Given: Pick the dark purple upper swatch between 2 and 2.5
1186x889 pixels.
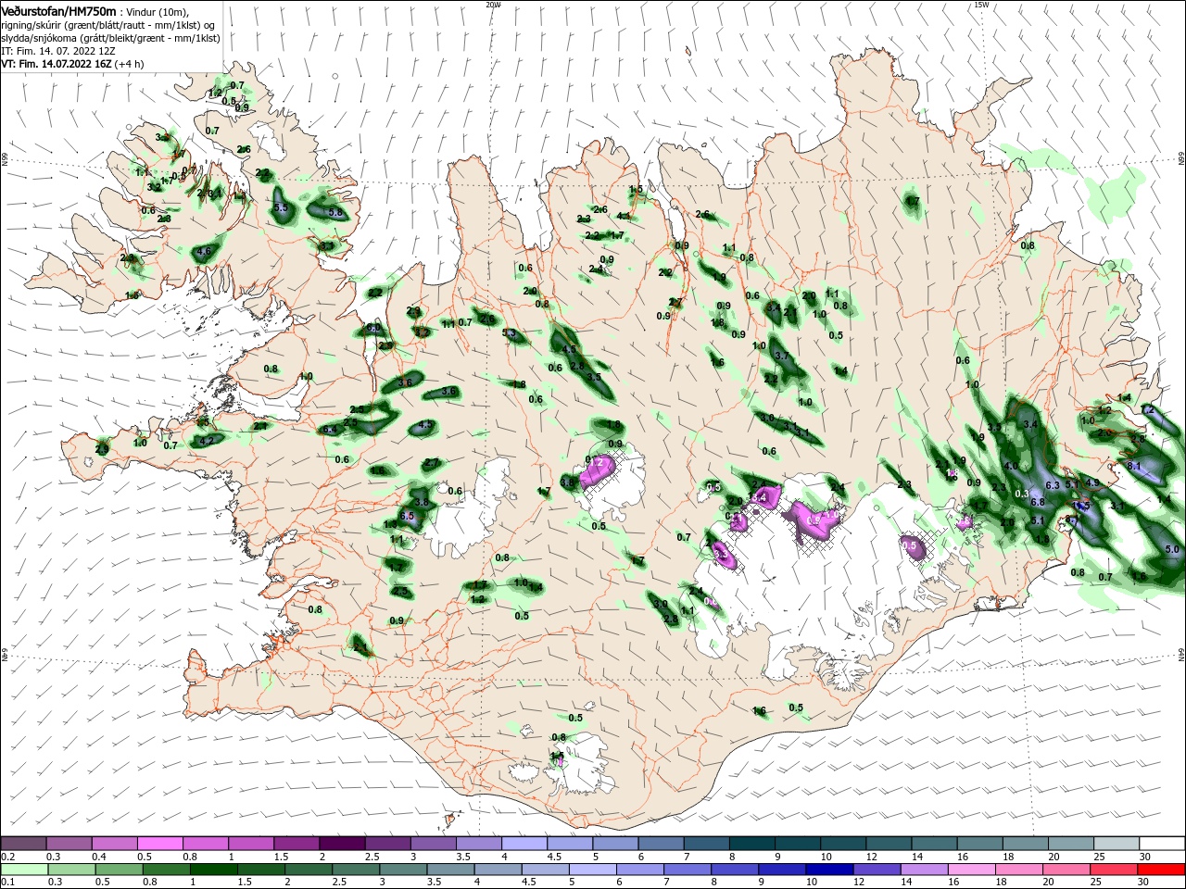Looking at the screenshot, I should point(341,844).
